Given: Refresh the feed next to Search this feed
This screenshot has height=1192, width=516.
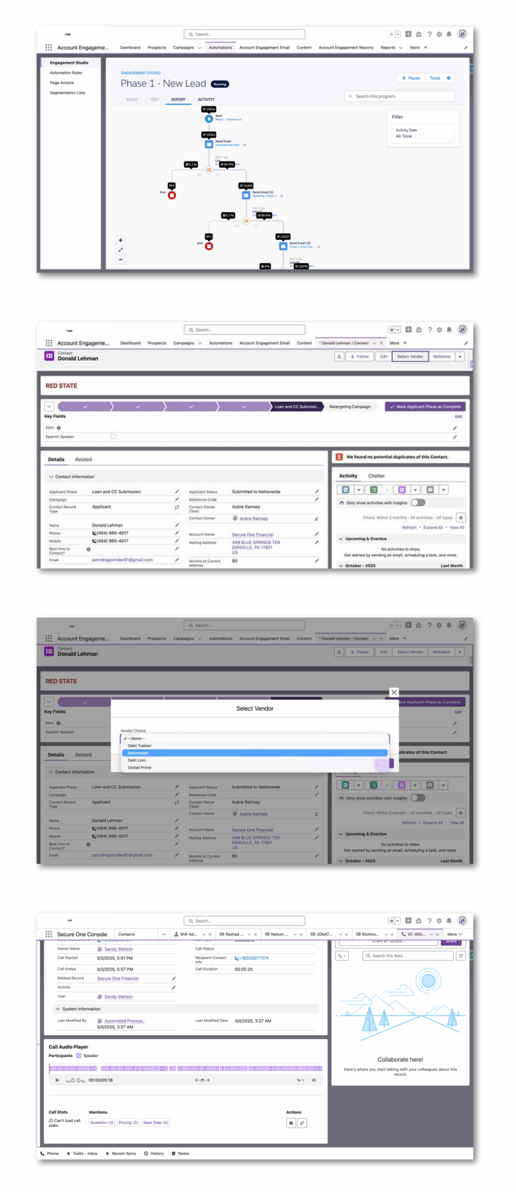Looking at the screenshot, I should (460, 955).
